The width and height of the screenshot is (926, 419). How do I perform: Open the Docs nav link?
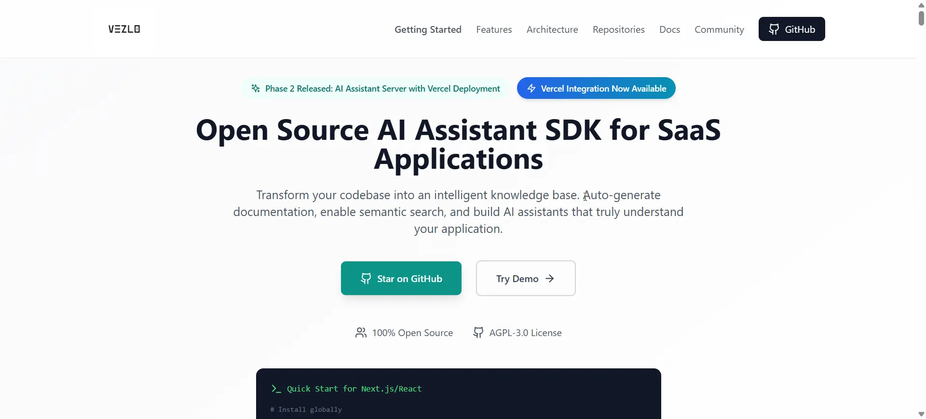pos(669,29)
